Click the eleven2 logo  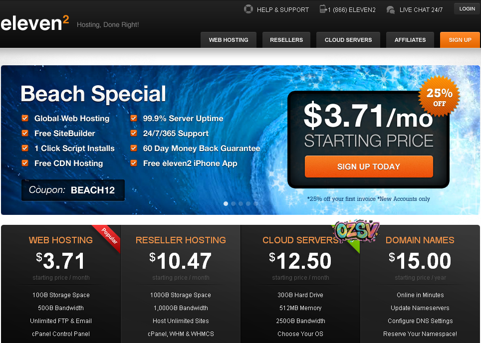pos(35,23)
